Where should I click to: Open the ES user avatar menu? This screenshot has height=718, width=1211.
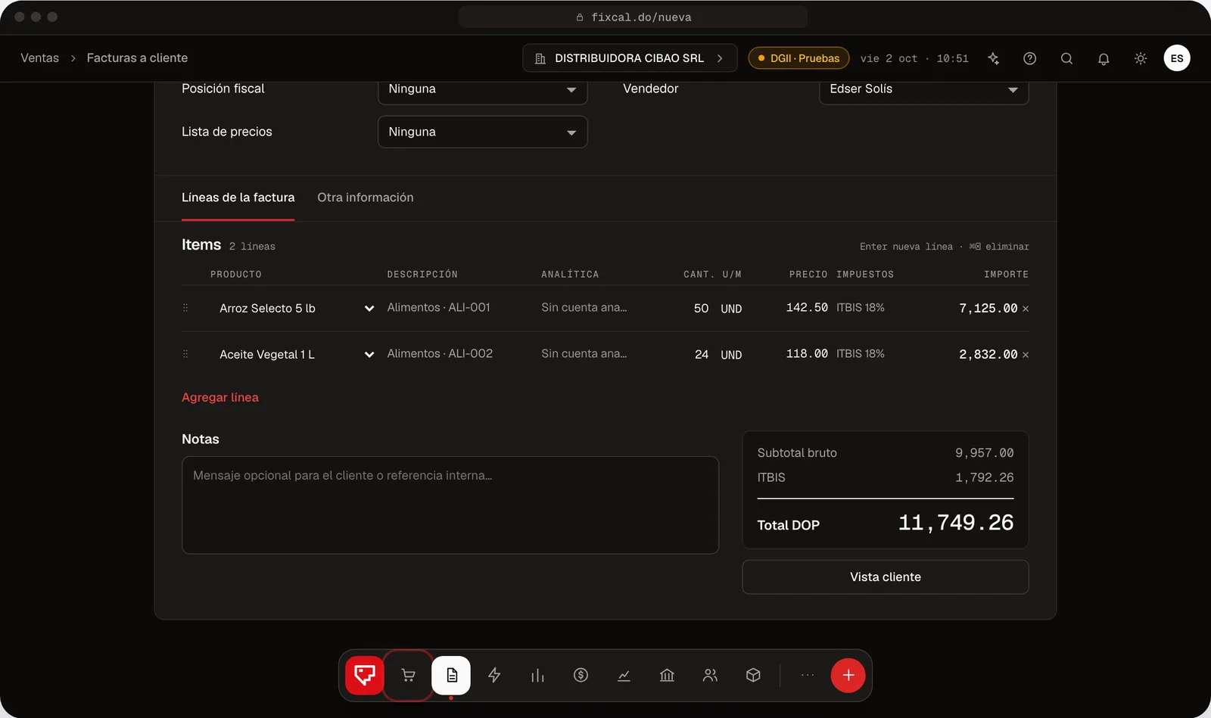tap(1177, 58)
